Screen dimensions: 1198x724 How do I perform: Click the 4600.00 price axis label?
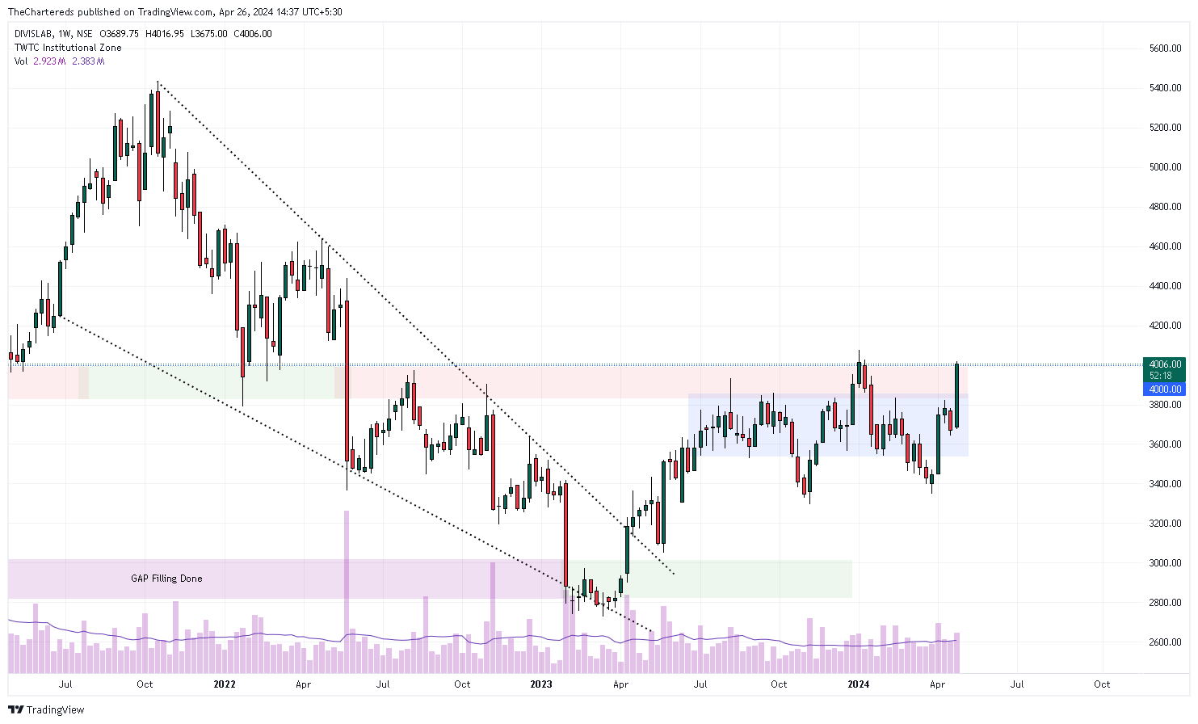click(x=1165, y=246)
